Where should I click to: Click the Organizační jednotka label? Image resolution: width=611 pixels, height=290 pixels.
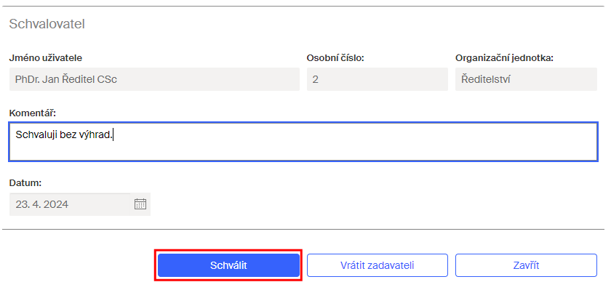point(505,58)
